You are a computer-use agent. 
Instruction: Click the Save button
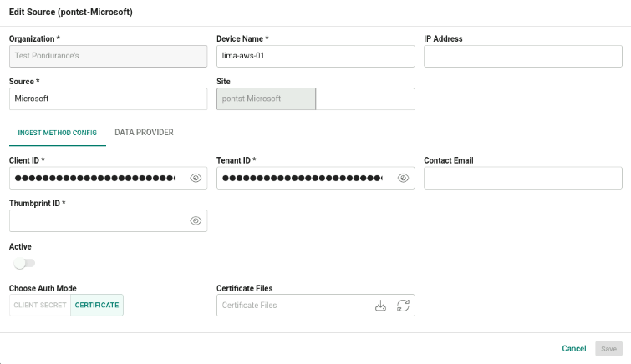pyautogui.click(x=608, y=349)
